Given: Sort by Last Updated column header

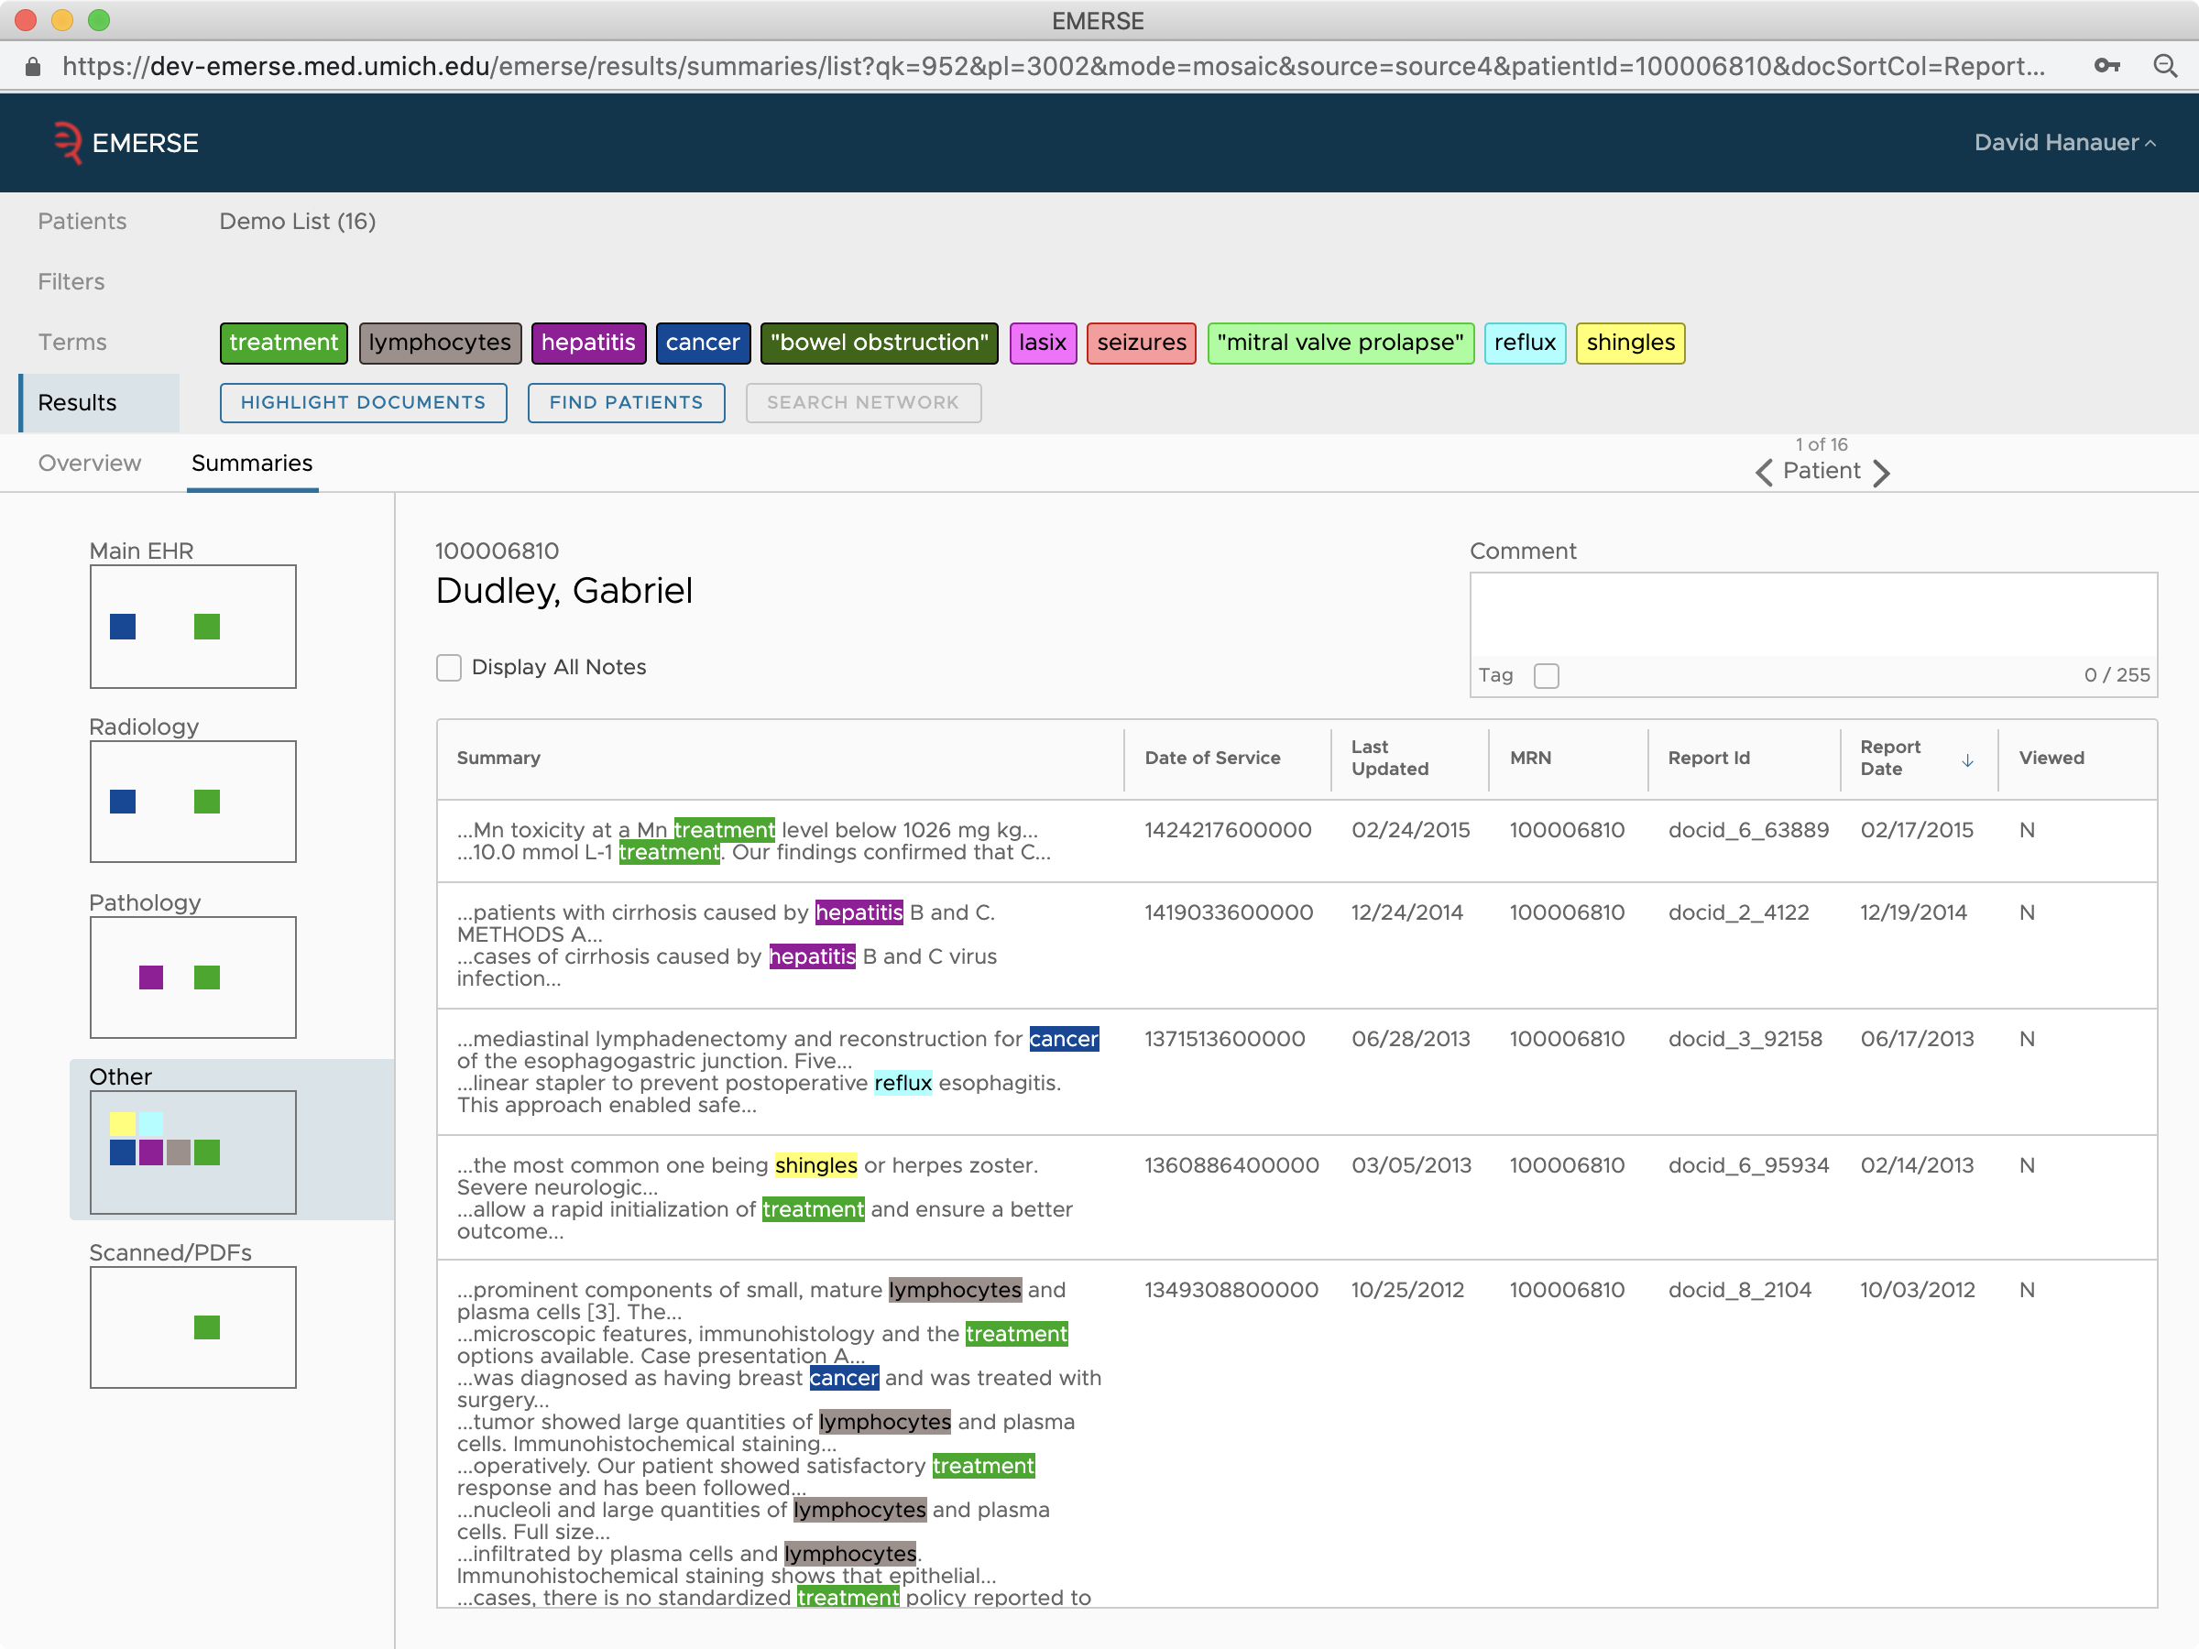Looking at the screenshot, I should pos(1389,759).
